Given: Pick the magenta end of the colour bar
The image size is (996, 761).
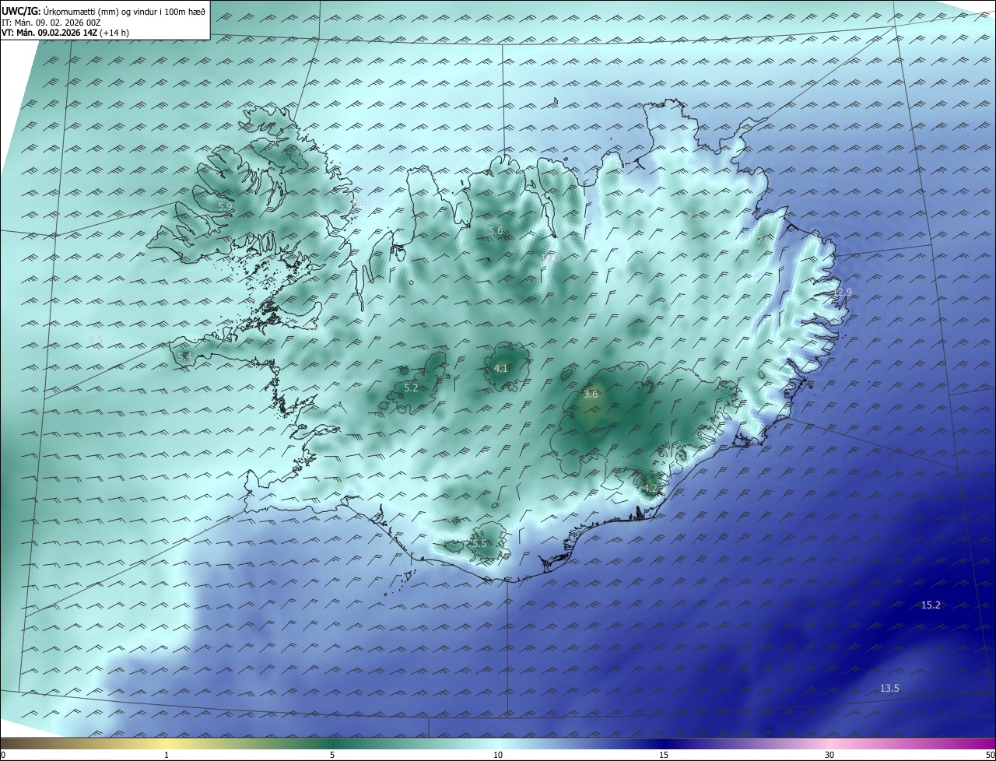Looking at the screenshot, I should (x=980, y=743).
